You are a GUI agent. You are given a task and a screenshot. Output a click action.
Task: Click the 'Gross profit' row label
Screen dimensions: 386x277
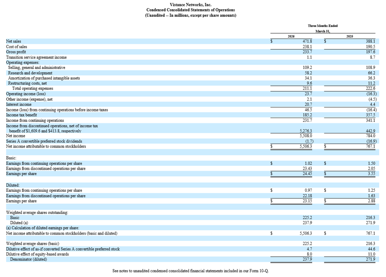[x=16, y=52]
